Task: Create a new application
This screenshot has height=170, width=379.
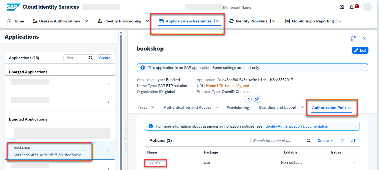Action: click(x=105, y=58)
